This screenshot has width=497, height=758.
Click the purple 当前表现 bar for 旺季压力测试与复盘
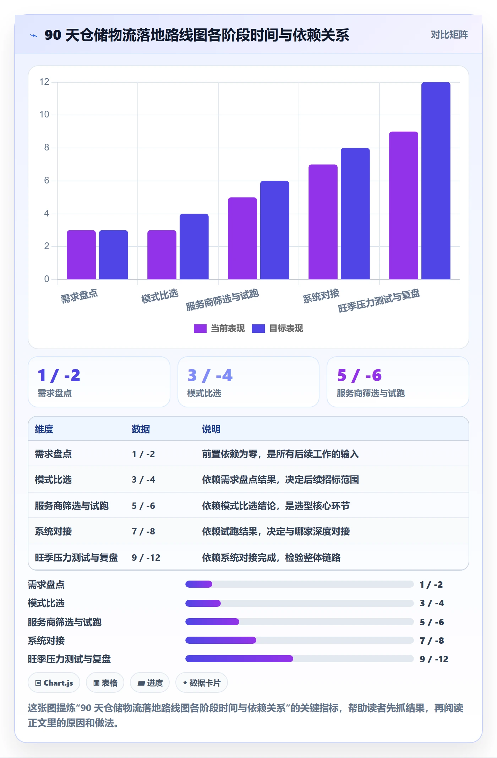coord(404,205)
